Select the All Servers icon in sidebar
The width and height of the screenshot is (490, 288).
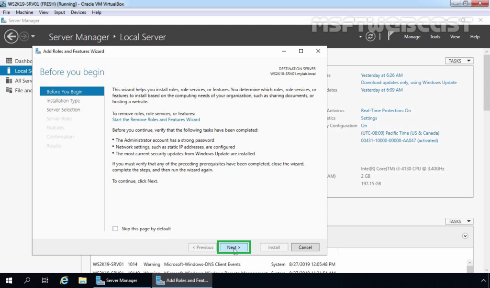(9, 81)
